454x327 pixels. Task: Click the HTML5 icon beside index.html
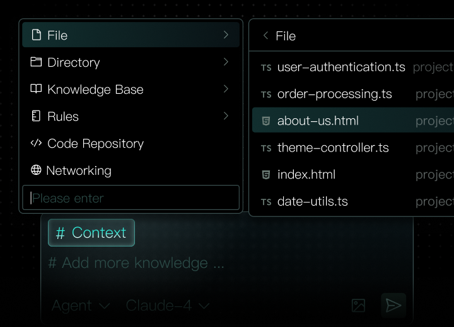click(266, 175)
